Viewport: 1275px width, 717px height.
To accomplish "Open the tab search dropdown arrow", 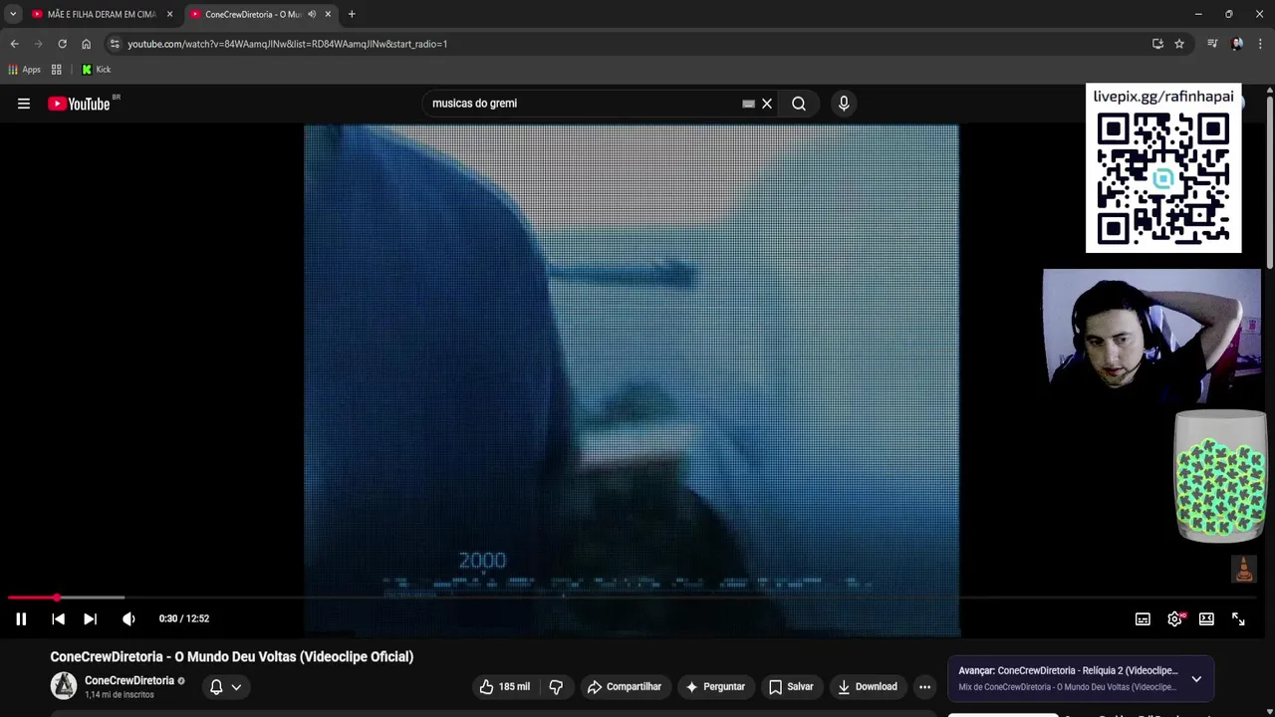I will pos(12,14).
